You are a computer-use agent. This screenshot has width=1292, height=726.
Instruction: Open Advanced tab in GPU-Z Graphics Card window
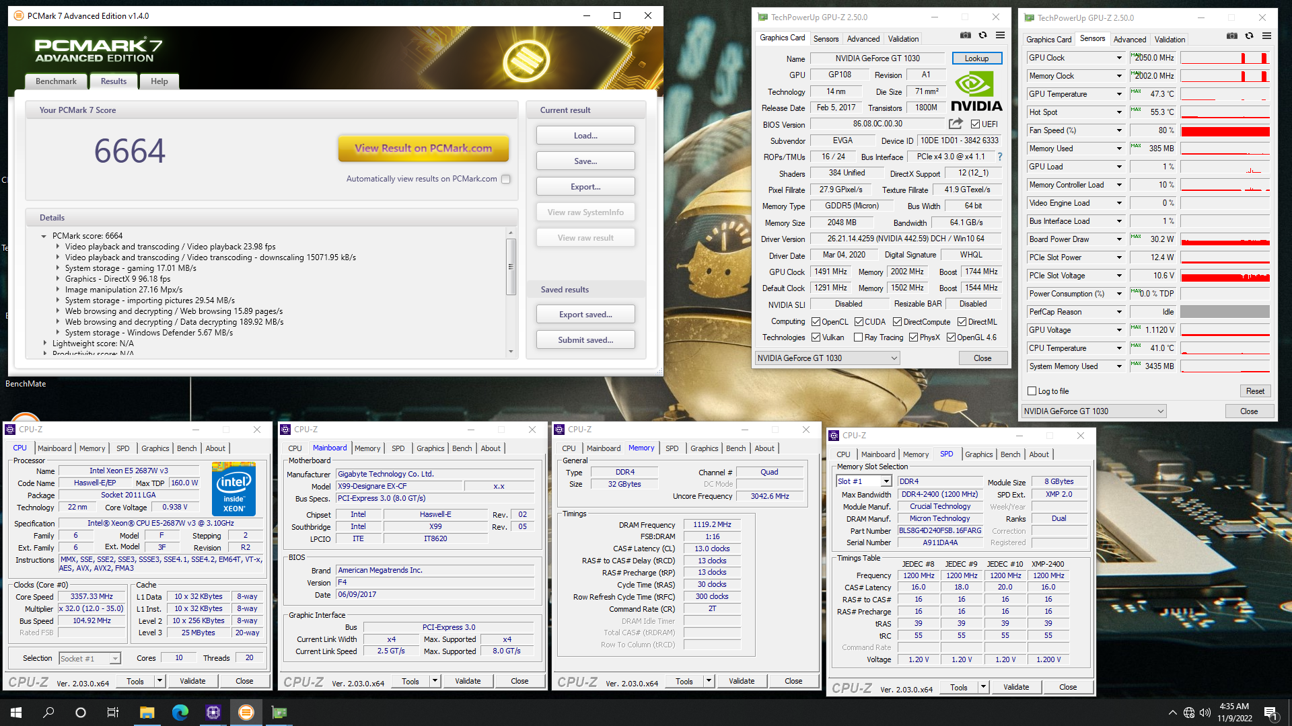863,39
